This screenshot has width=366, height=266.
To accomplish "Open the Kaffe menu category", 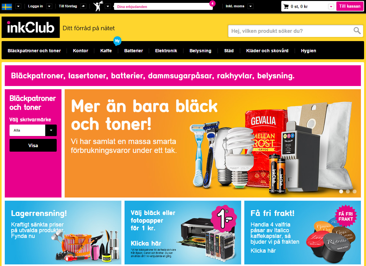I will tap(106, 51).
